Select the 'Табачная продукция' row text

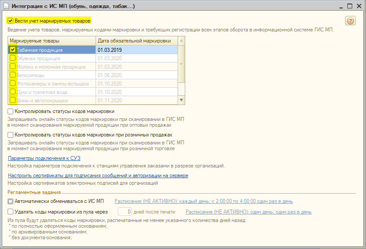tap(40, 50)
